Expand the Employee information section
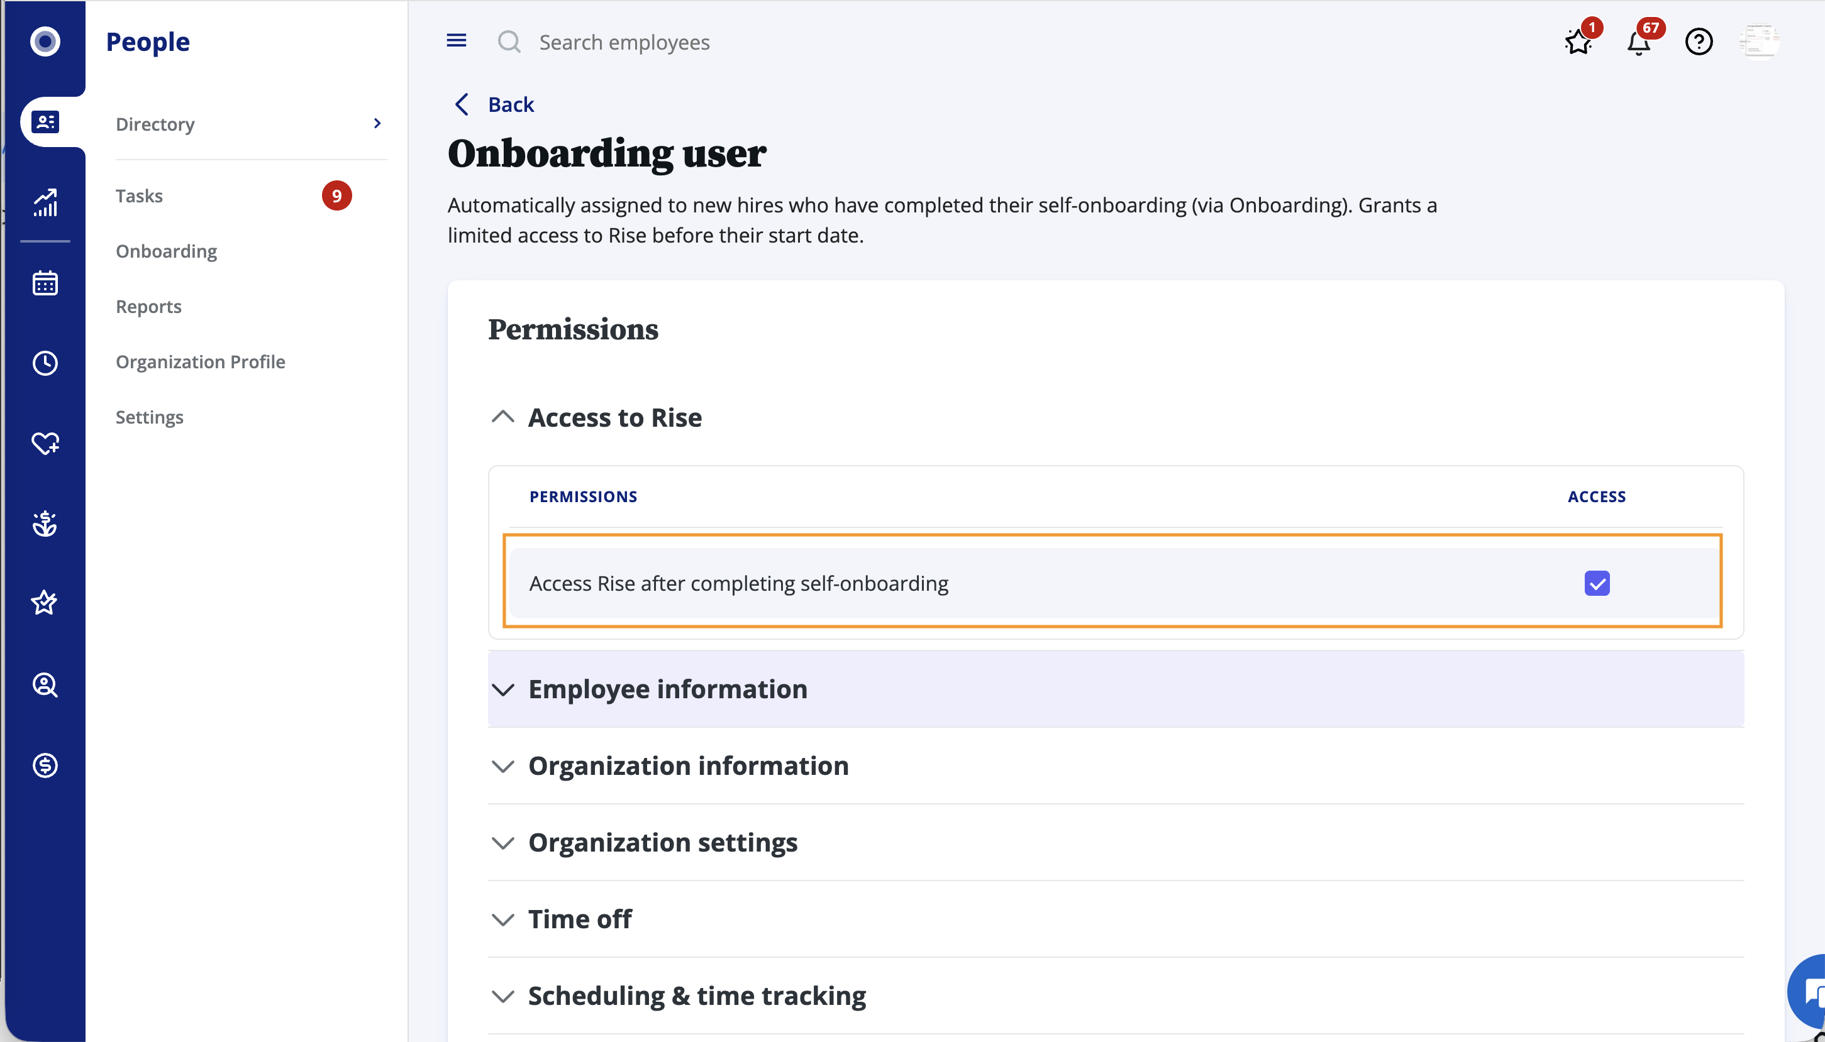 click(667, 688)
